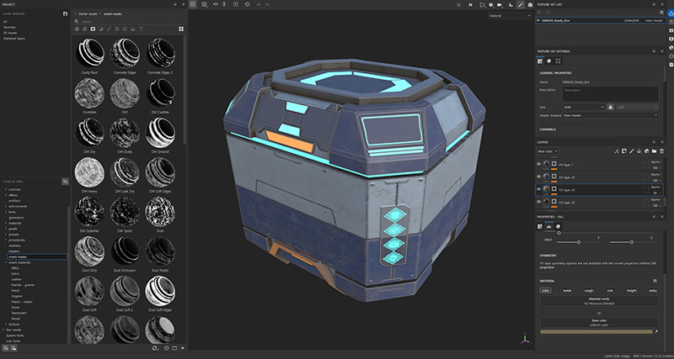
Task: Toggle visibility of 5000030_Ready_Box texture set
Action: tap(538, 20)
